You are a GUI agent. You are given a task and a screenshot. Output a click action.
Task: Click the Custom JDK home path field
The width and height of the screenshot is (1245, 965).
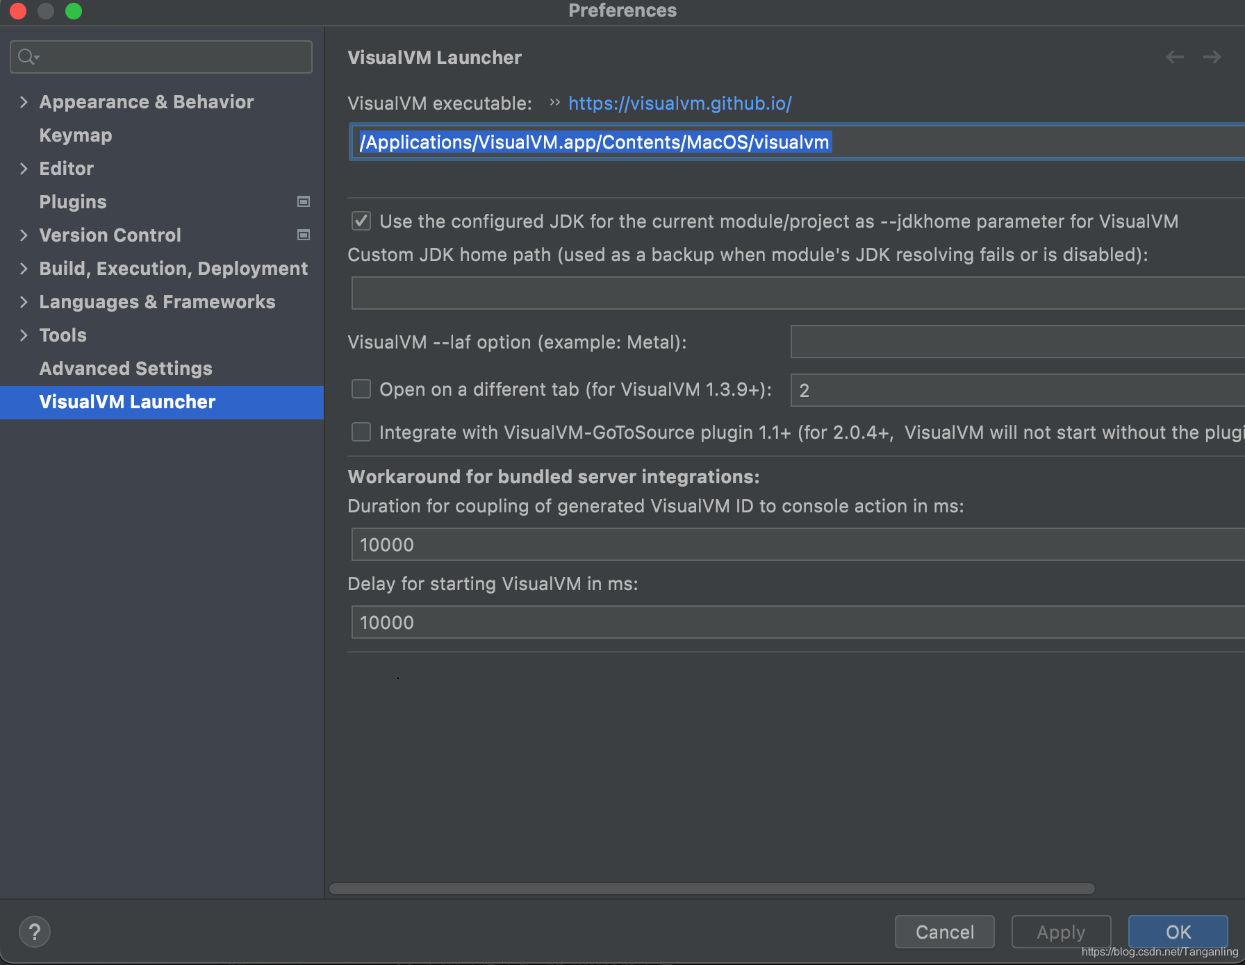798,293
